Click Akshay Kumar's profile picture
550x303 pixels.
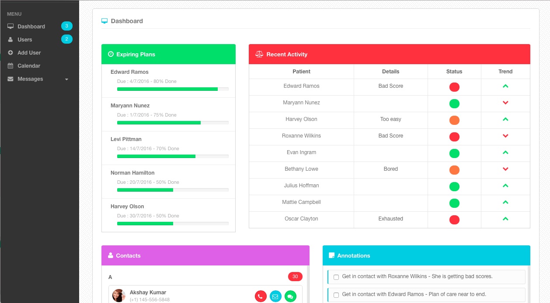[118, 296]
